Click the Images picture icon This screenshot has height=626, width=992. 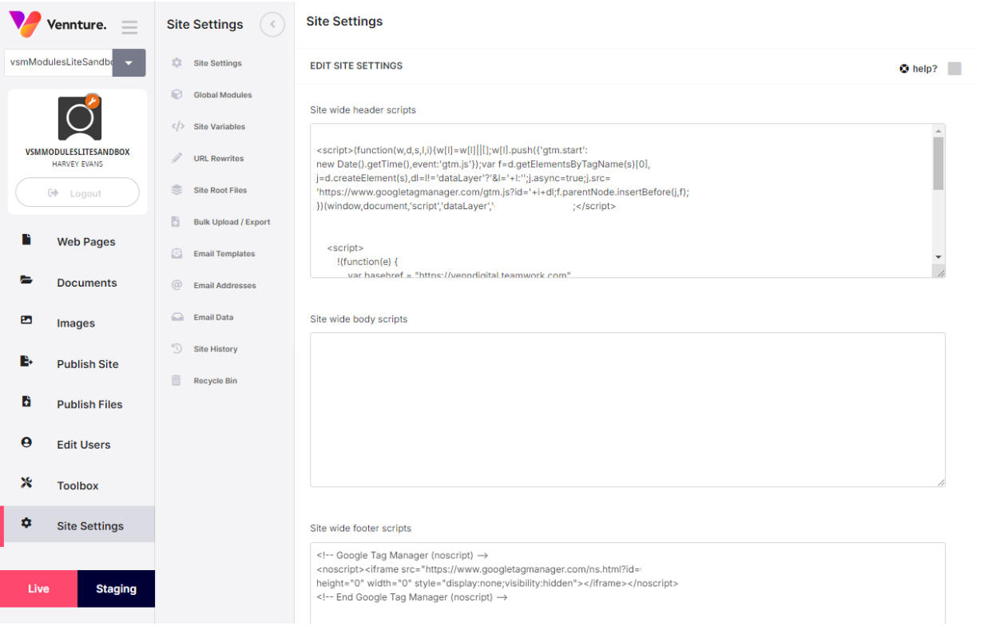[26, 320]
